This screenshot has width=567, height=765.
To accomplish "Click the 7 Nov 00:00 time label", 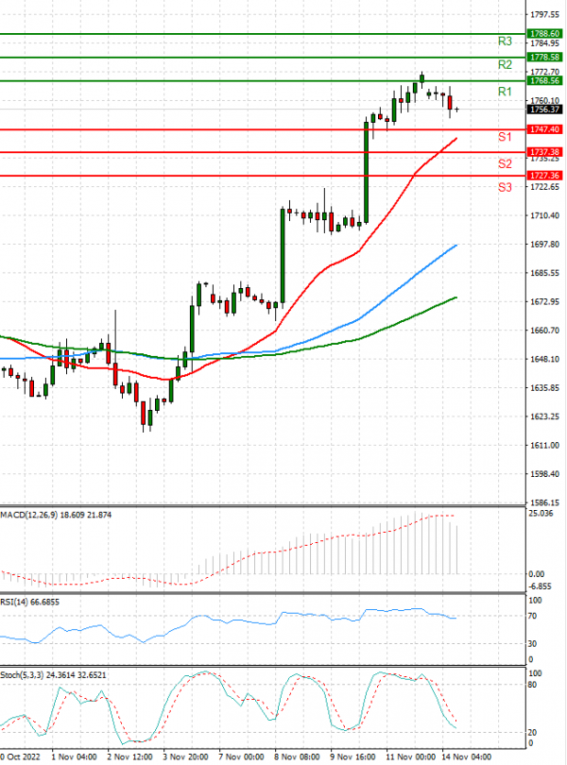I will (x=241, y=756).
